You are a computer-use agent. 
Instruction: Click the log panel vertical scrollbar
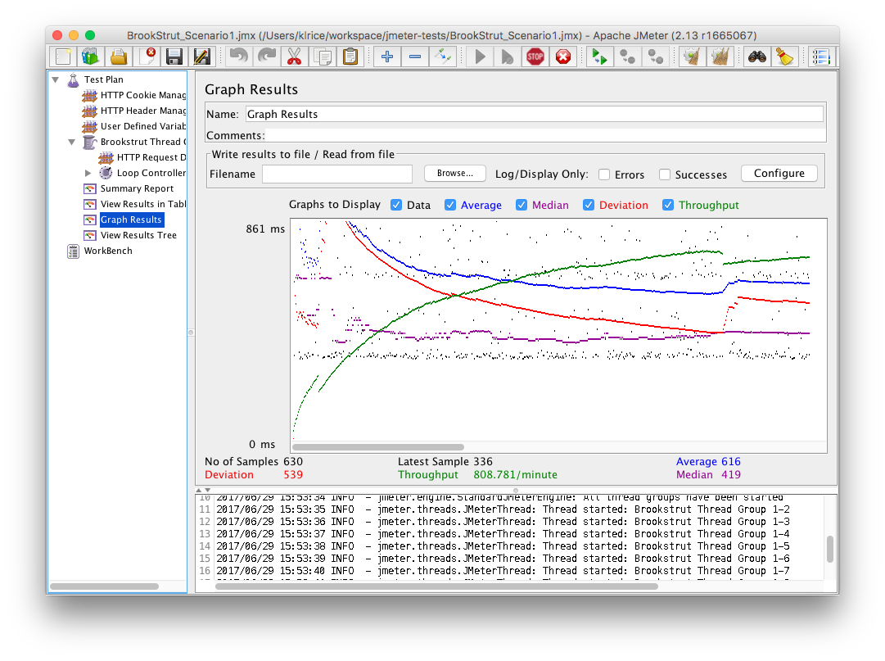830,549
